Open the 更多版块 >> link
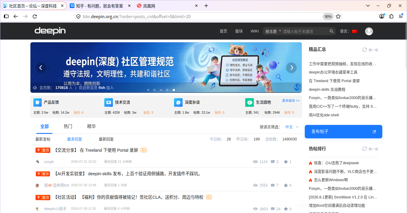 [x=291, y=101]
